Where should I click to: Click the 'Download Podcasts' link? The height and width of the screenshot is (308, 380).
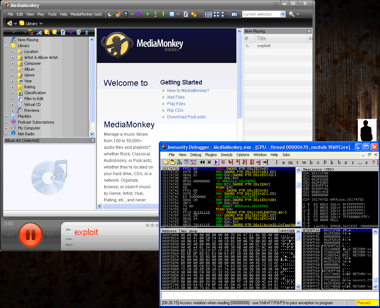click(186, 117)
